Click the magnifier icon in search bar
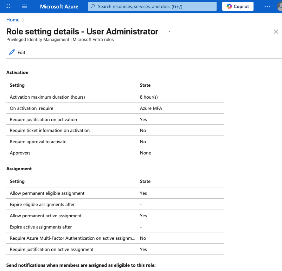 point(93,6)
